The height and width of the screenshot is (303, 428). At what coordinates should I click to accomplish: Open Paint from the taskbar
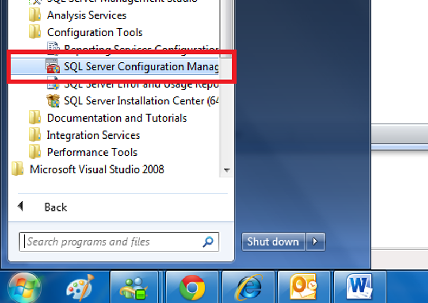click(x=79, y=287)
